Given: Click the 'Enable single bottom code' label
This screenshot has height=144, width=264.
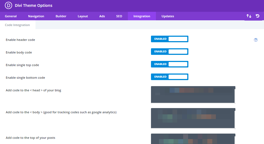Looking at the screenshot, I should coord(25,78).
